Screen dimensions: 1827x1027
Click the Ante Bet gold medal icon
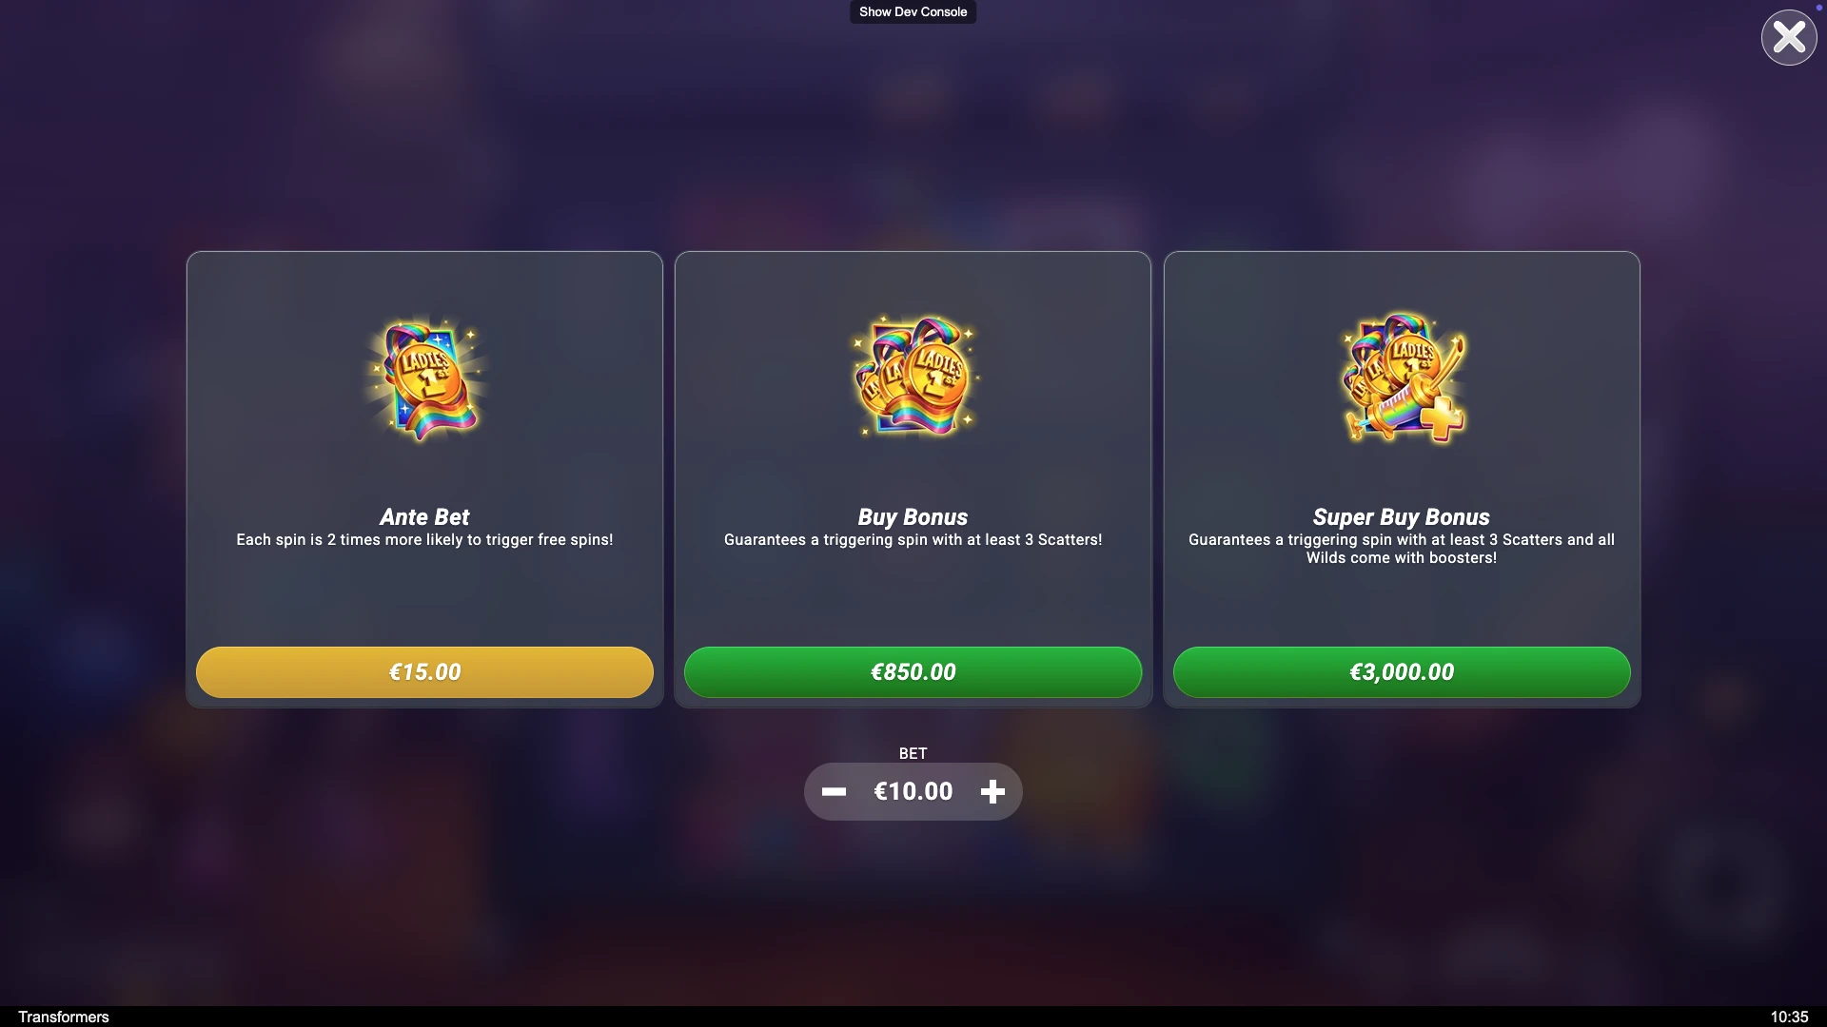425,379
